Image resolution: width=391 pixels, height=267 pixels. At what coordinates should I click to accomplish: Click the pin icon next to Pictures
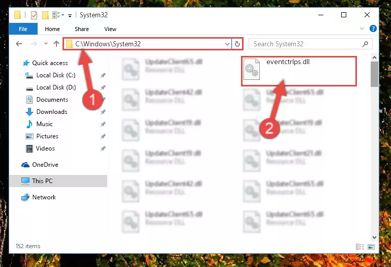pyautogui.click(x=103, y=136)
